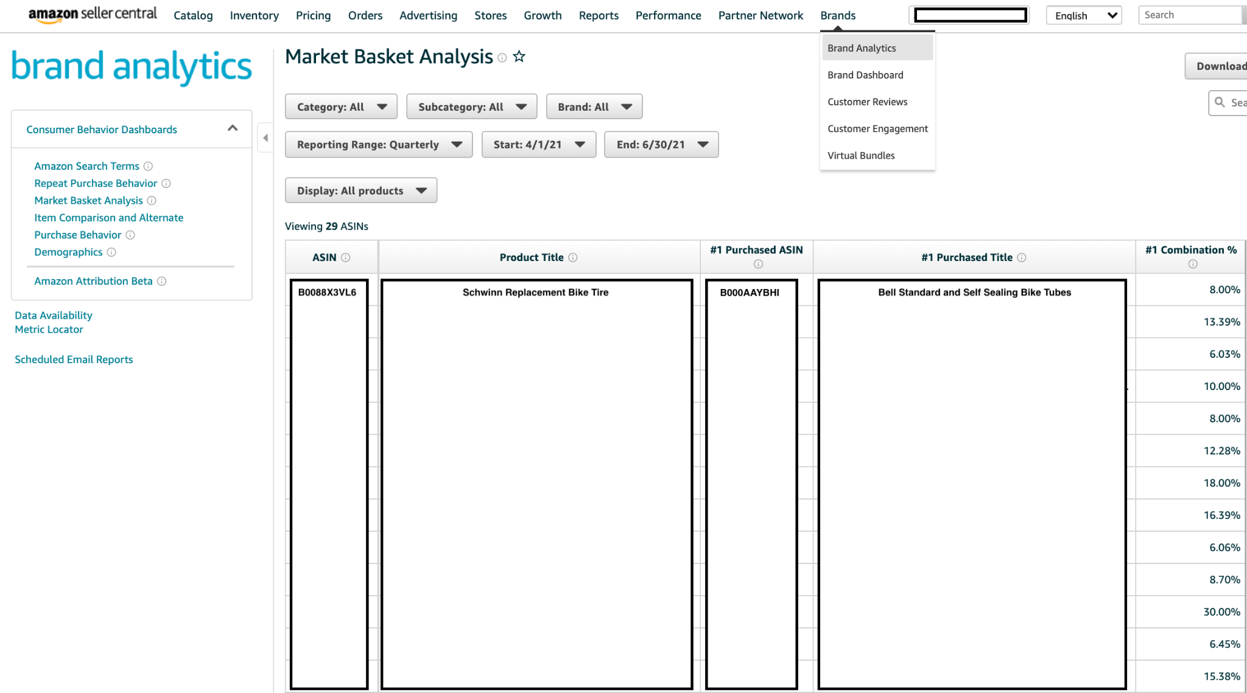This screenshot has width=1247, height=693.
Task: Collapse Consumer Behavior Dashboards section
Action: (232, 128)
